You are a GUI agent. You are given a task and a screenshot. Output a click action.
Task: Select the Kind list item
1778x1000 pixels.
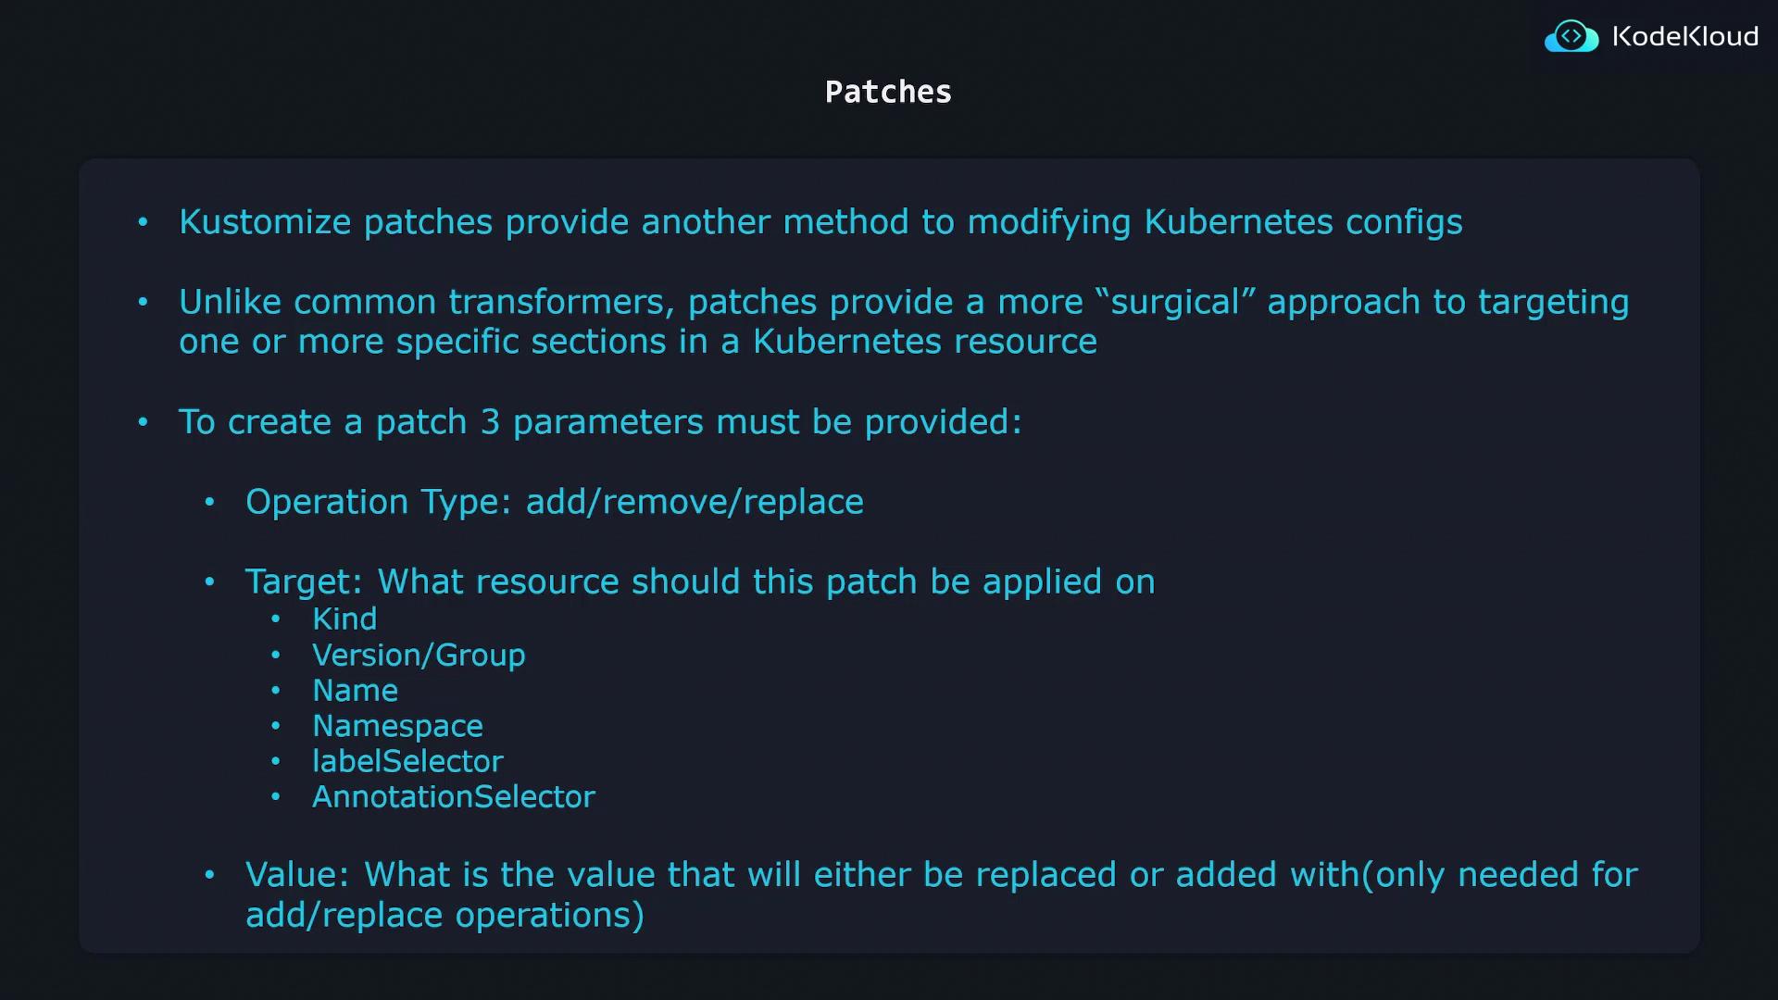tap(344, 619)
